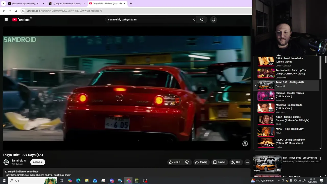Select Tokyo Drift - Six Days tab

(x=108, y=4)
